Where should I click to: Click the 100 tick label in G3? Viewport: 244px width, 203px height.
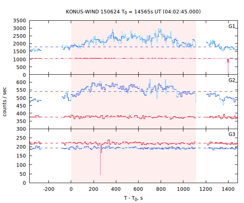click(x=21, y=165)
